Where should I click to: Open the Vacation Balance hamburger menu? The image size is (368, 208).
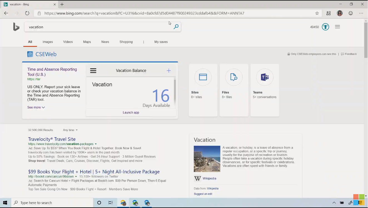click(x=93, y=71)
